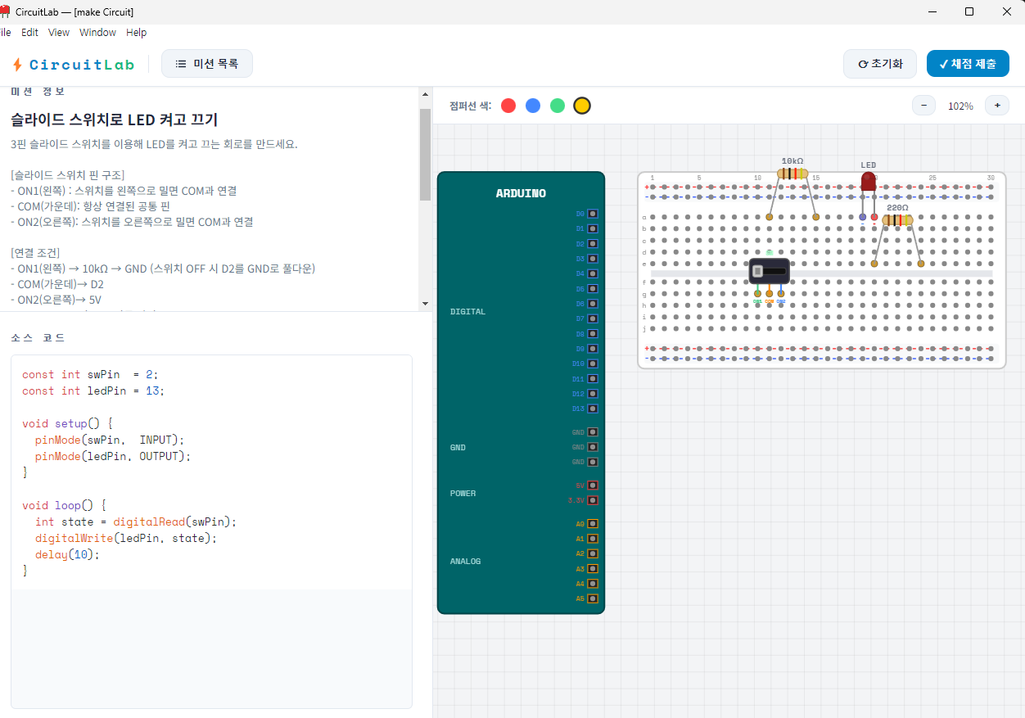Select the 220Ω resistor body

click(897, 220)
